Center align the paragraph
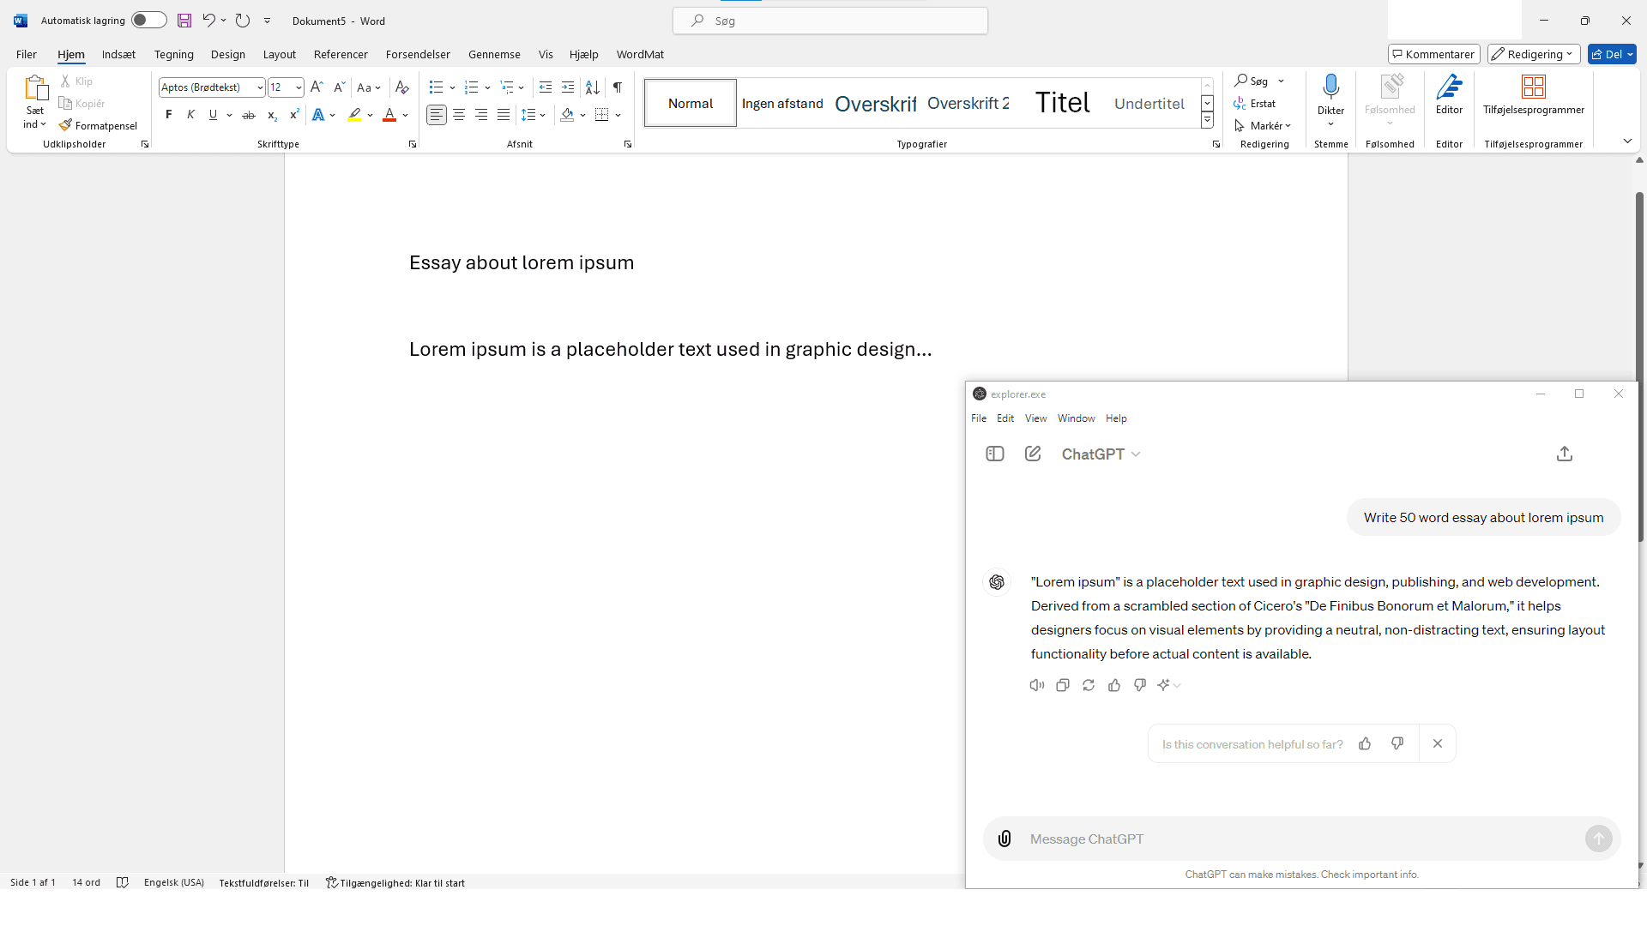 459,115
